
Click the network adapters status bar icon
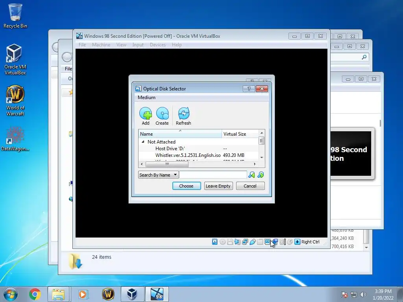[x=245, y=242]
